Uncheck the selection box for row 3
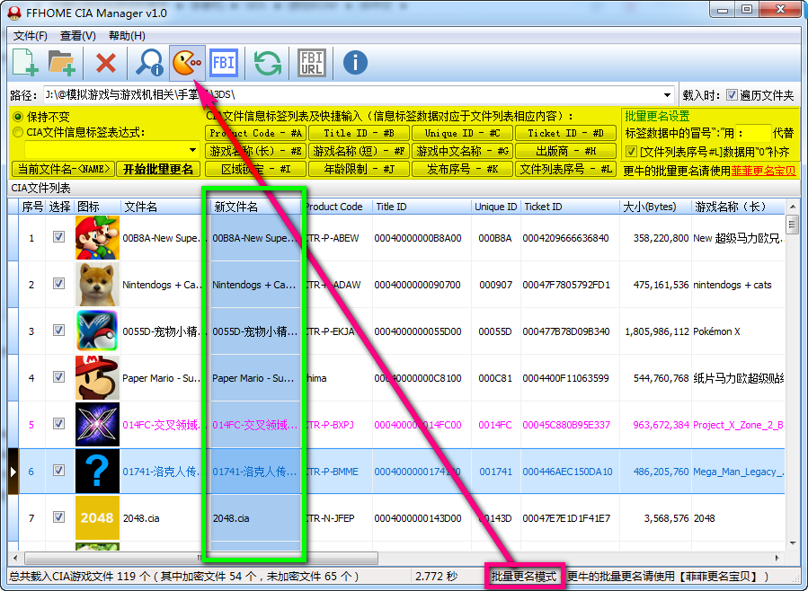The width and height of the screenshot is (808, 591). coord(58,330)
